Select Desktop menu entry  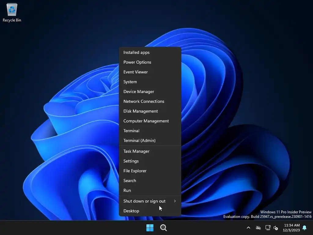(x=150, y=211)
